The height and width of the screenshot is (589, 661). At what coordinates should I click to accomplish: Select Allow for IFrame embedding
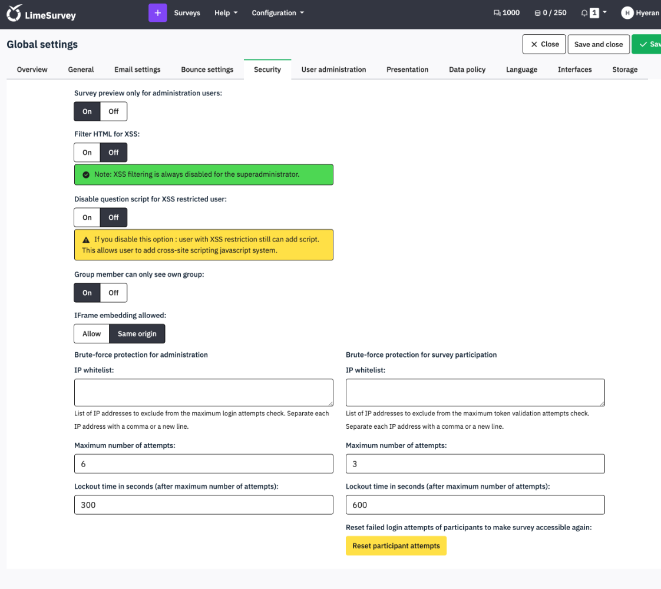[91, 334]
